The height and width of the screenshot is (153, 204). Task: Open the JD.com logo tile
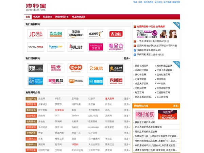point(36,34)
